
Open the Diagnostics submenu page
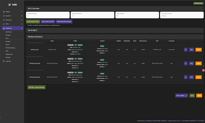click(9, 54)
